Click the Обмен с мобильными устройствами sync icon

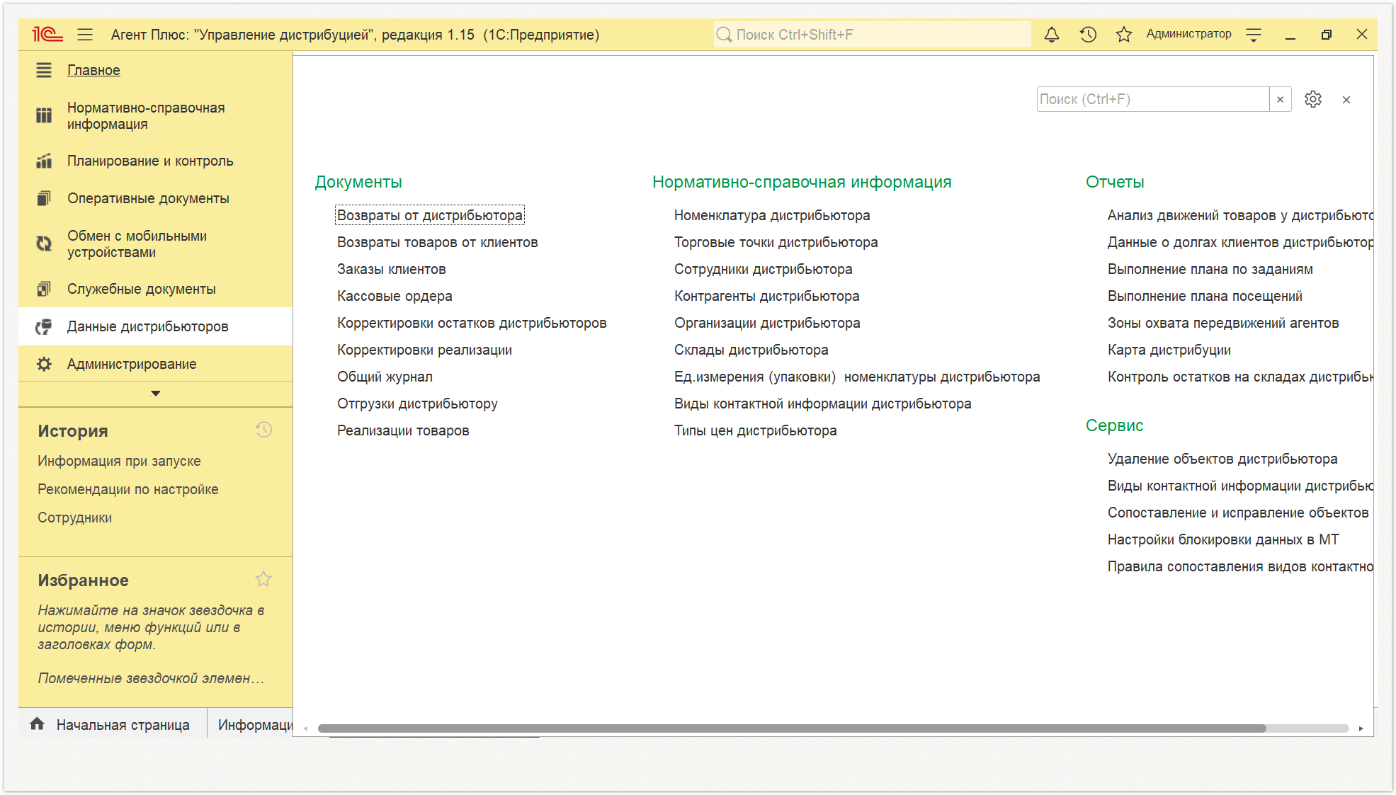[44, 244]
